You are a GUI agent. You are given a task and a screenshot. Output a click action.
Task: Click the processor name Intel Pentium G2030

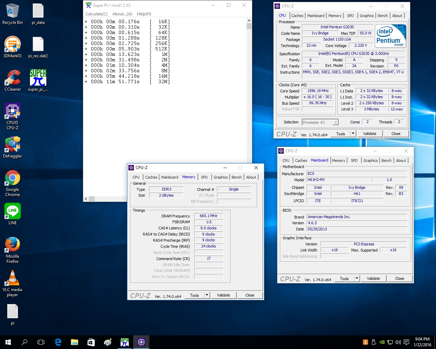tap(337, 27)
